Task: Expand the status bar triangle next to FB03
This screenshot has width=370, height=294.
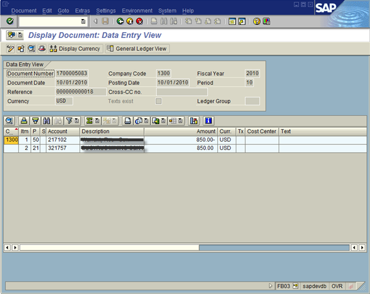Action: click(x=270, y=286)
